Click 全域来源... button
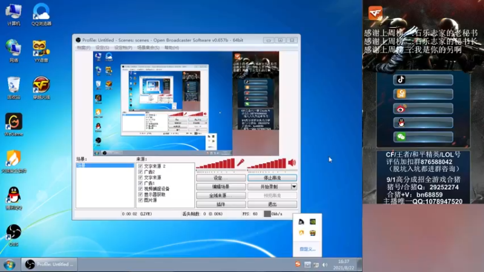 pos(221,195)
